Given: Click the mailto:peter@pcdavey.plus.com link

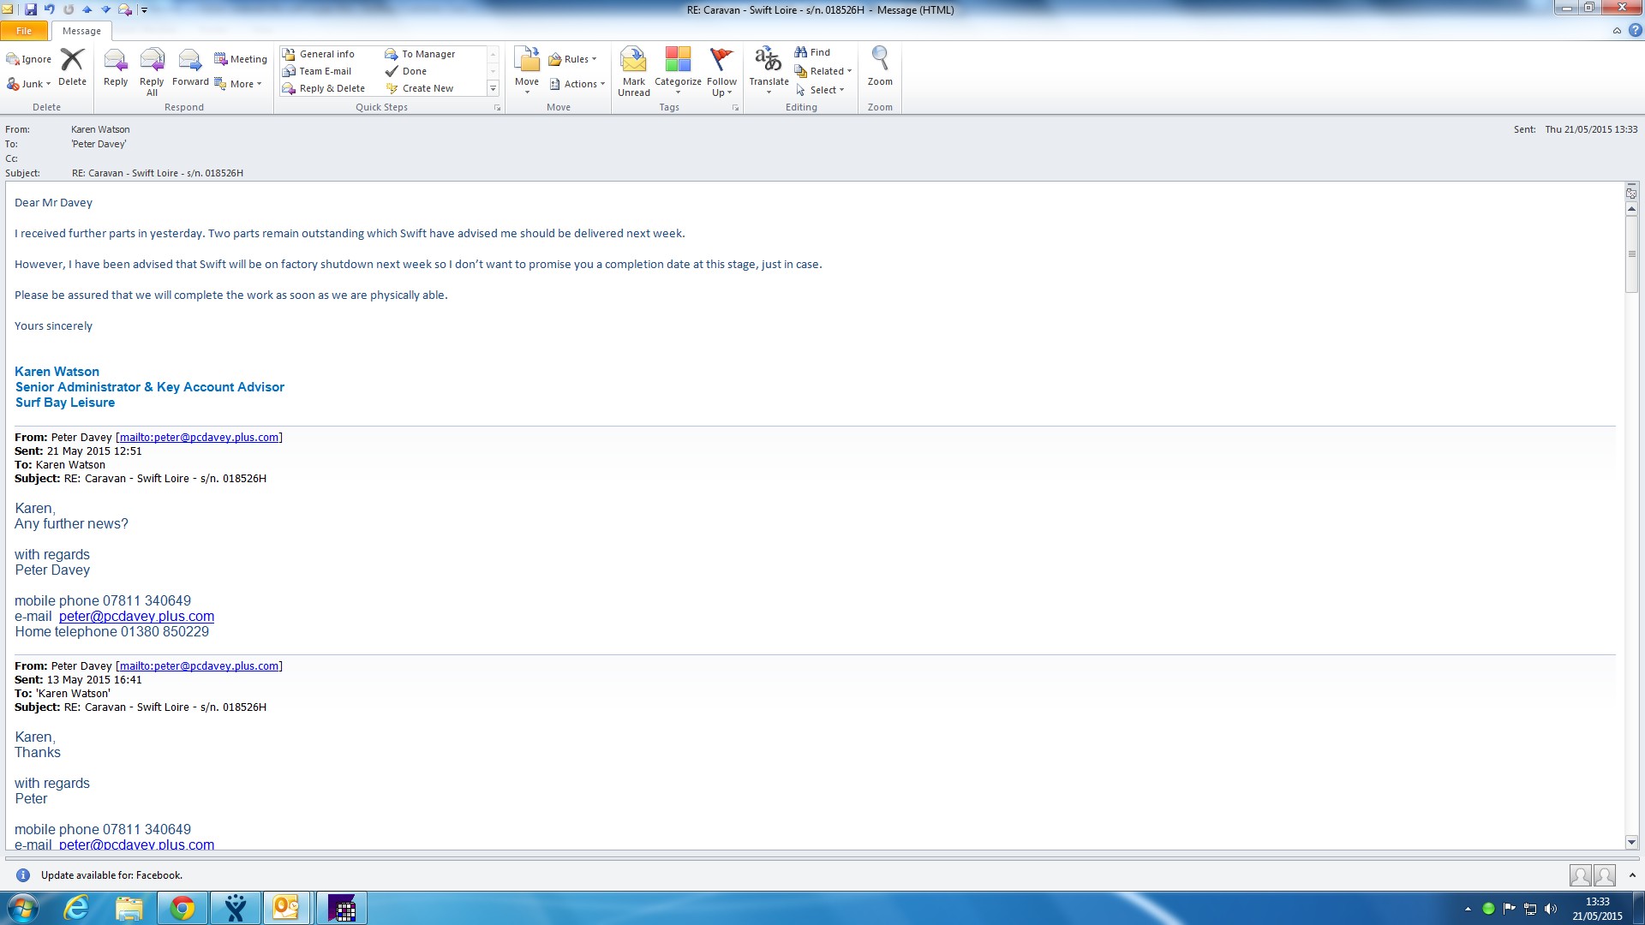Looking at the screenshot, I should [199, 437].
